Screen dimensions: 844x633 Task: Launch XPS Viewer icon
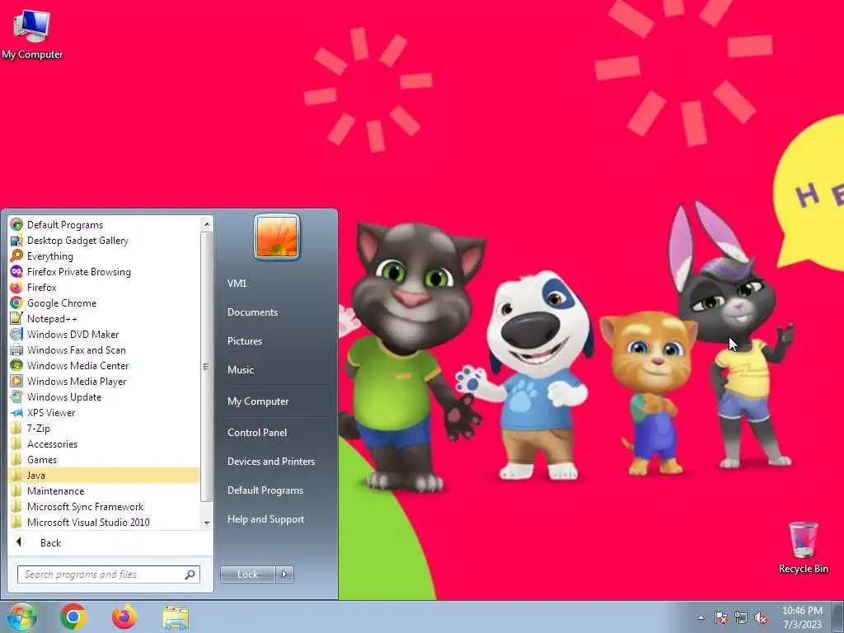coord(16,412)
